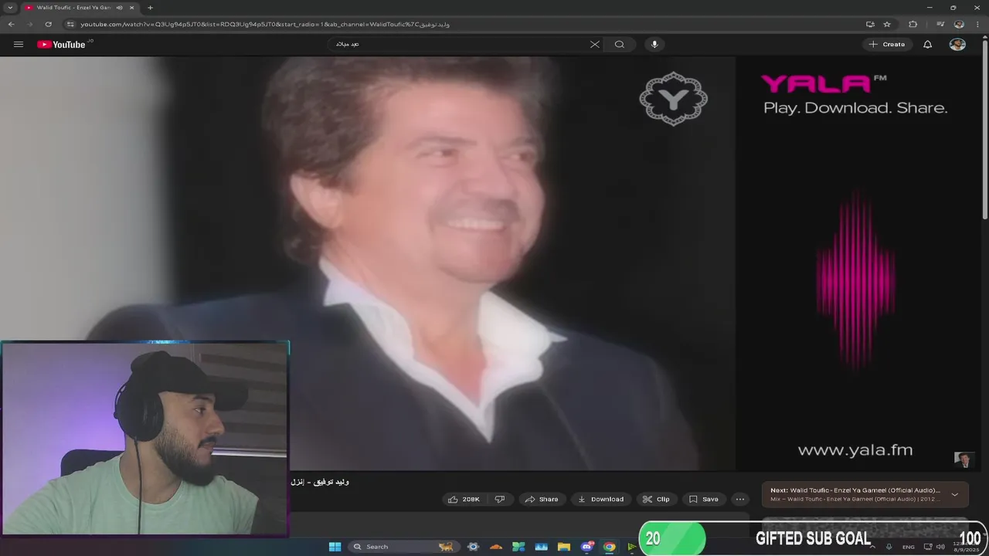Open YouTube notifications bell
Viewport: 989px width, 556px height.
928,44
